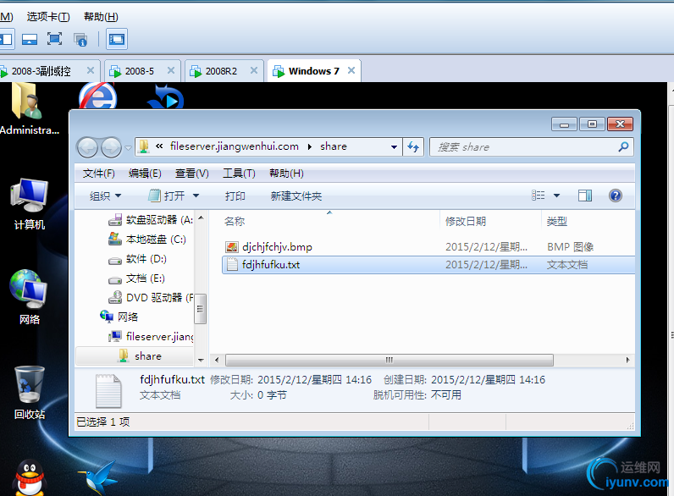The image size is (674, 496).
Task: Select 网络 node in navigation tree
Action: pos(119,317)
